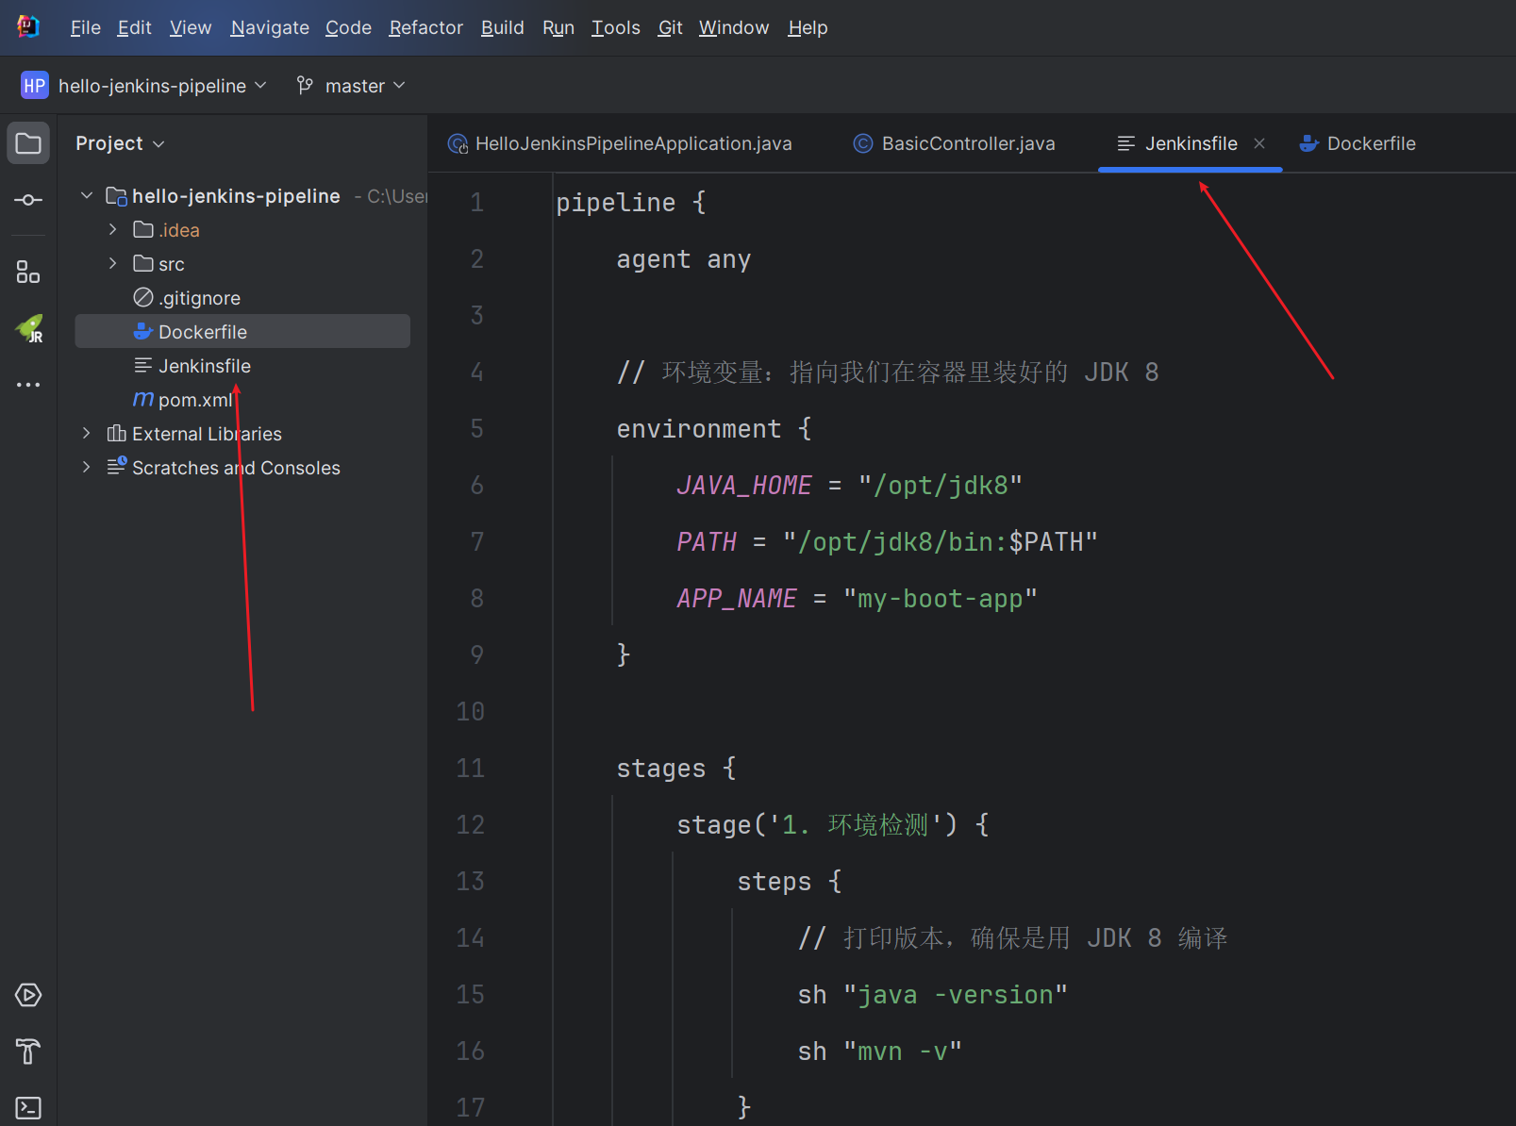Open the Help menu

[x=808, y=28]
